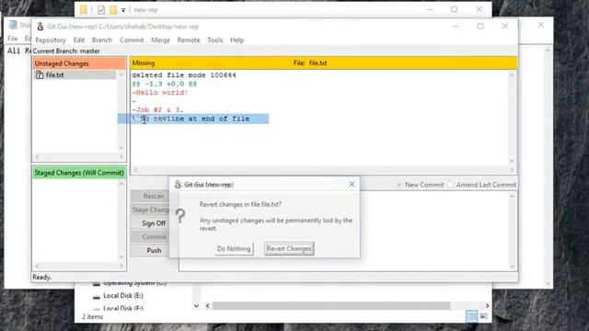Click the 'File: file.txt' diff header
Viewport: 589px width, 331px height.
310,63
